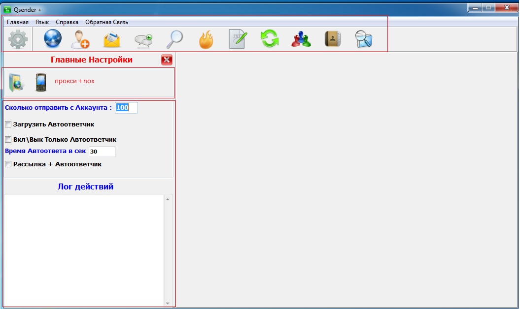
Task: Click the log scrollbar down arrow
Action: 168,303
